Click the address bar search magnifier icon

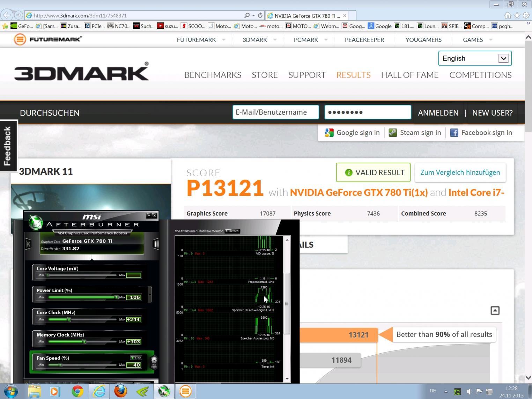click(247, 15)
